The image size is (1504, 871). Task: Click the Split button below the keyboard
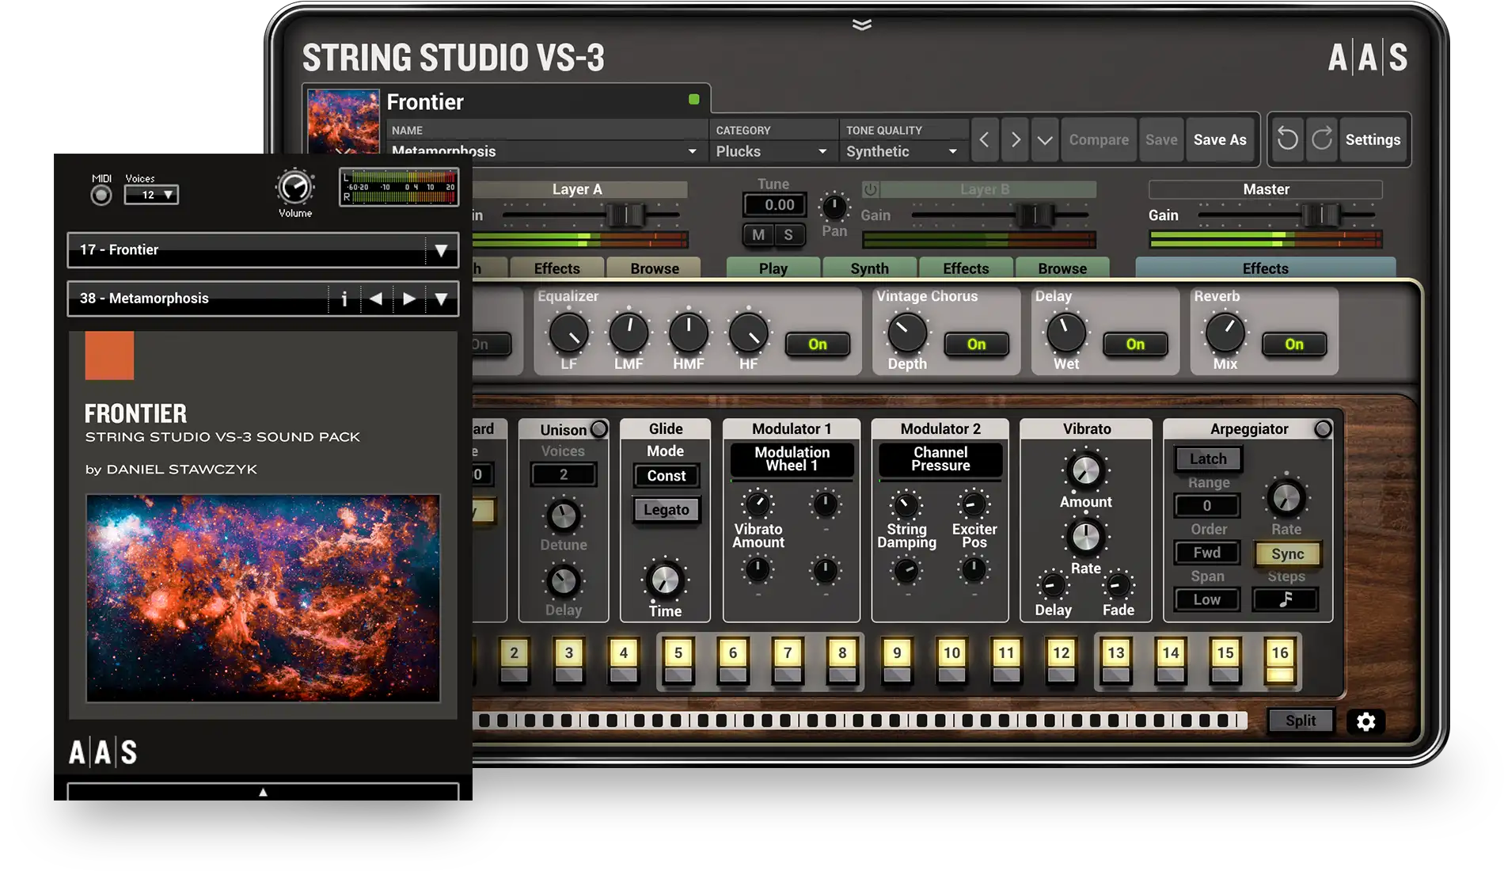pos(1301,721)
